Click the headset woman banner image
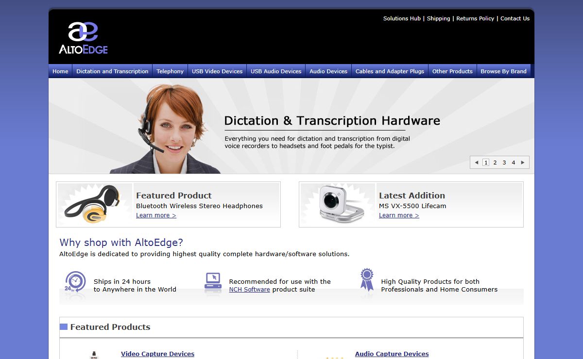The image size is (583, 359). (x=166, y=129)
